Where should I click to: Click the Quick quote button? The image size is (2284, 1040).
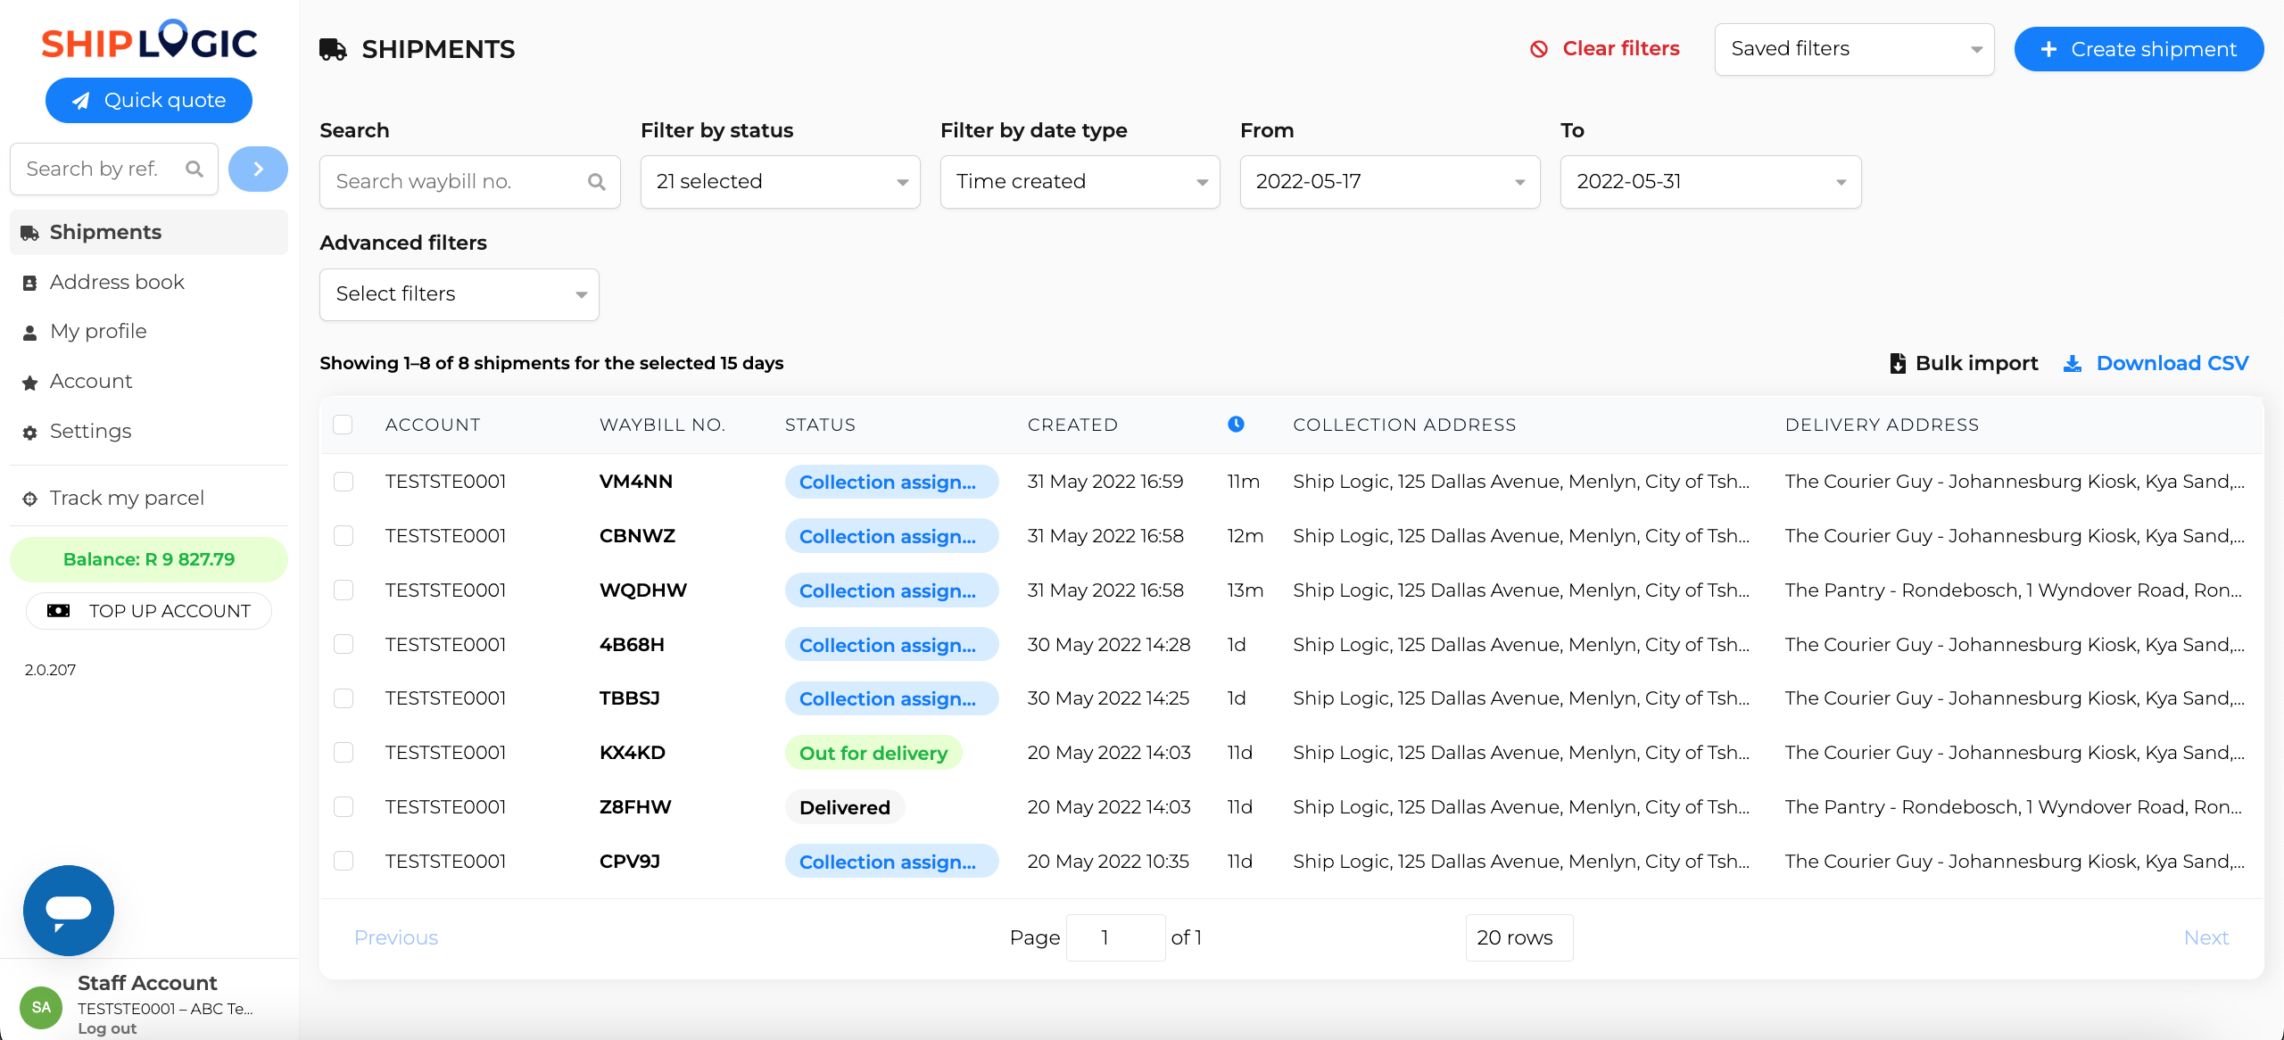149,101
